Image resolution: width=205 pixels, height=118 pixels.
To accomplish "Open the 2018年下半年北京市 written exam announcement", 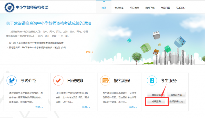I will coord(36,43).
